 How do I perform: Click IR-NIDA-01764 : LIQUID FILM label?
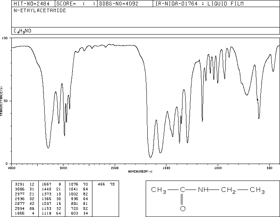pyautogui.click(x=199, y=4)
